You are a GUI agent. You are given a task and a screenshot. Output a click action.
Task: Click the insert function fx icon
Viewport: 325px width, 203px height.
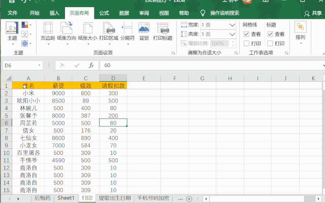point(91,65)
